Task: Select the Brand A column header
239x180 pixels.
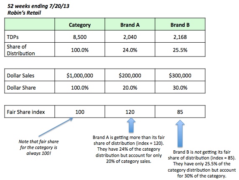Action: pos(130,24)
